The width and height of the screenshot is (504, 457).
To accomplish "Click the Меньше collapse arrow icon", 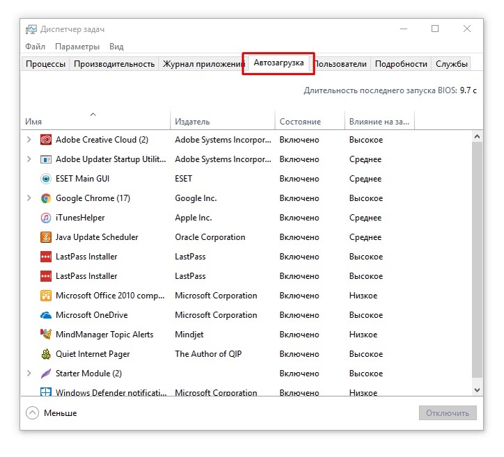I will pyautogui.click(x=32, y=413).
